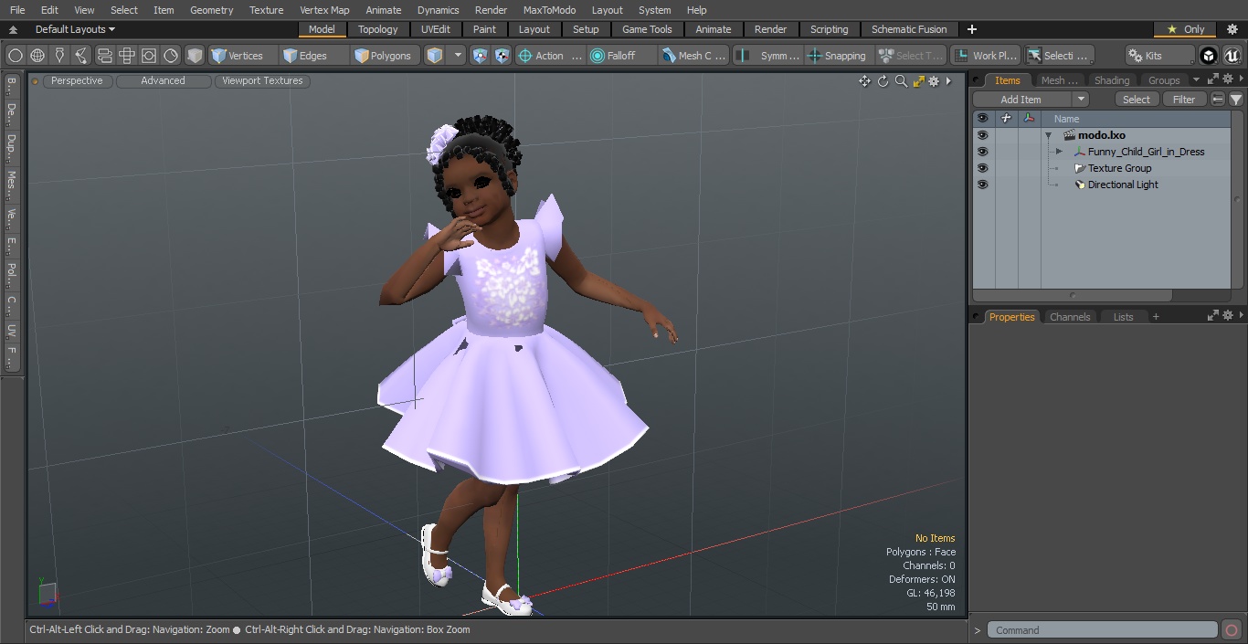The width and height of the screenshot is (1248, 644).
Task: Click the unwrapped cross box icon
Action: click(x=127, y=56)
